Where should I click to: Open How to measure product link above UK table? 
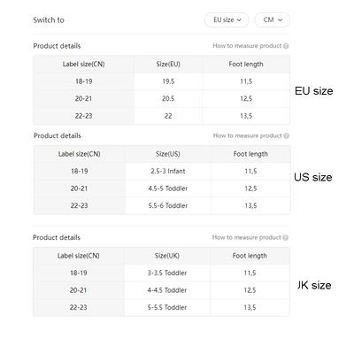tap(247, 237)
